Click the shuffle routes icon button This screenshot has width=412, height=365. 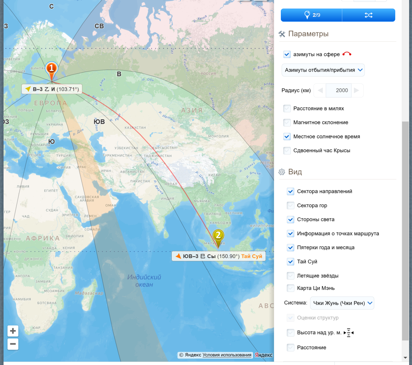point(369,15)
